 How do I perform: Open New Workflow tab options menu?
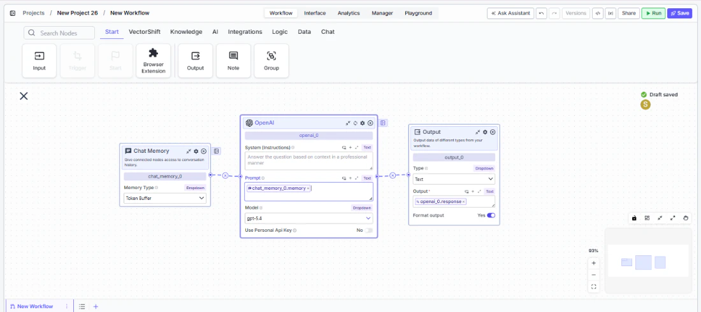pyautogui.click(x=67, y=306)
